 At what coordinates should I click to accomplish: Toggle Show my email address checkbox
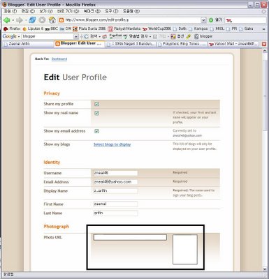(96, 131)
